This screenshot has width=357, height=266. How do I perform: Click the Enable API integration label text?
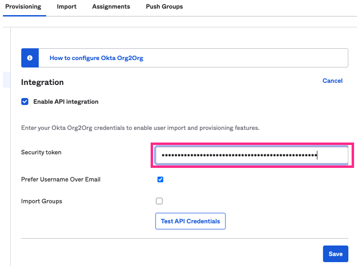[x=66, y=102]
